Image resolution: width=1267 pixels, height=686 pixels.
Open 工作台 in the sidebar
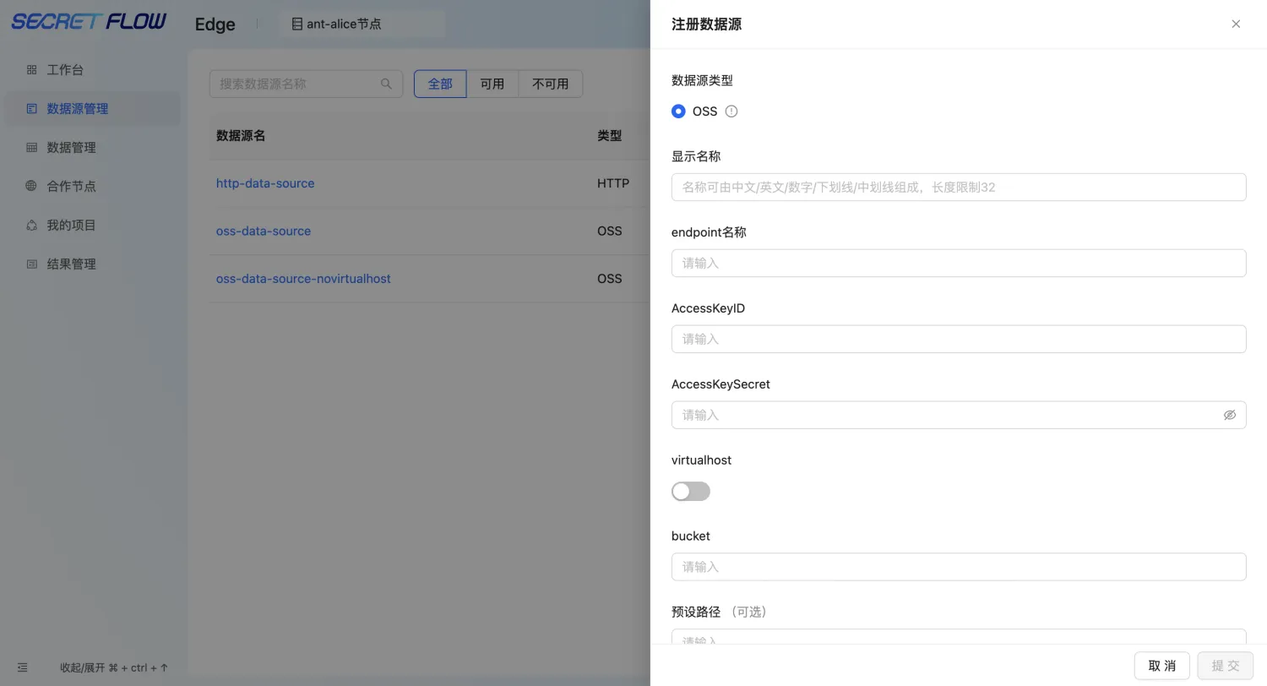click(93, 70)
